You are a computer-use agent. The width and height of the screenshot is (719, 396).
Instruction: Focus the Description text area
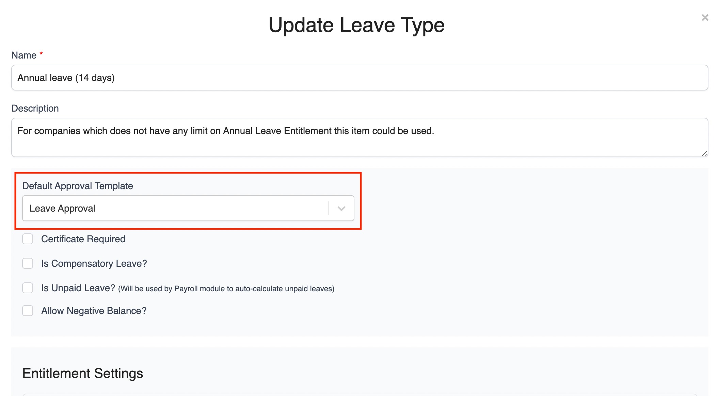point(359,137)
